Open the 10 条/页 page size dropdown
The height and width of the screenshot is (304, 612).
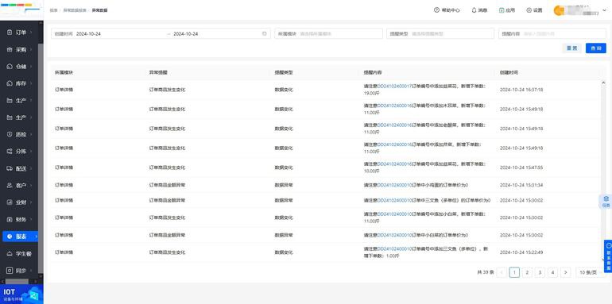tap(590, 272)
